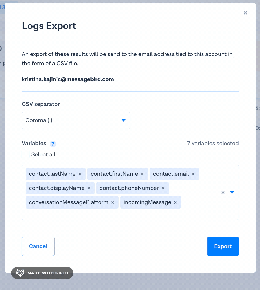Remove the conversationMessagePlatform variable tag
260x290 pixels.
[x=113, y=202]
